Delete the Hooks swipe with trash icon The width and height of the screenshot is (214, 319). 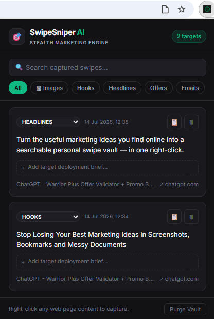[x=191, y=217]
